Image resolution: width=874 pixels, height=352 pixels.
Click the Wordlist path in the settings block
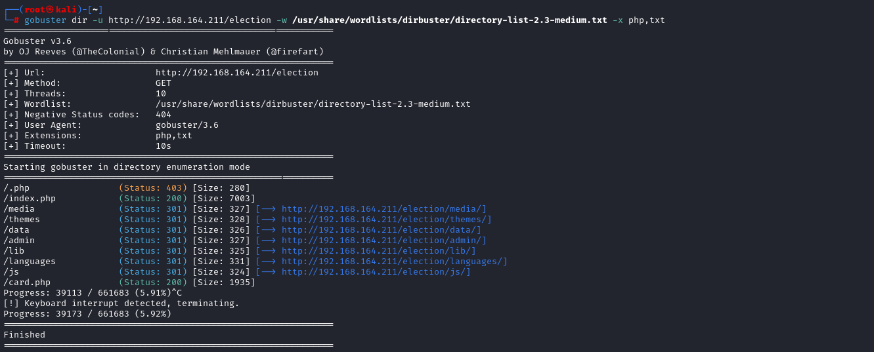pos(313,104)
